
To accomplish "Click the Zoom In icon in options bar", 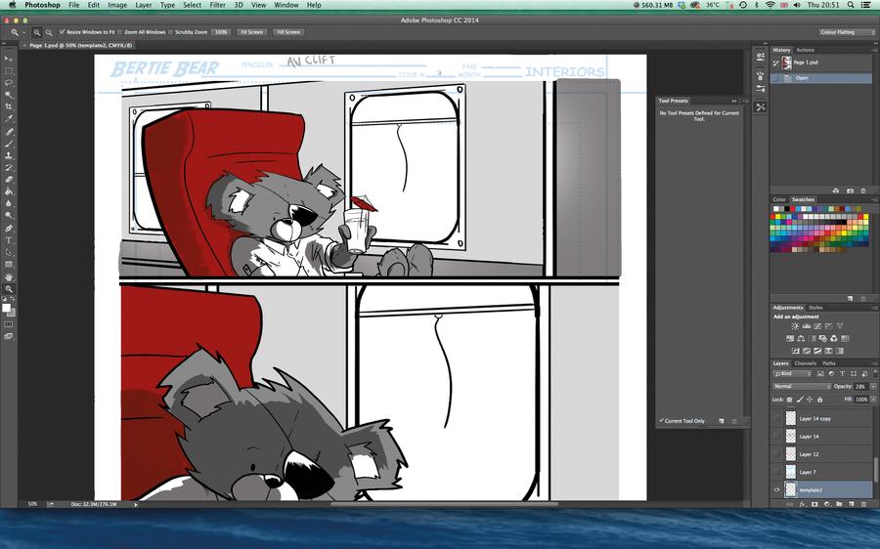I will [x=37, y=32].
